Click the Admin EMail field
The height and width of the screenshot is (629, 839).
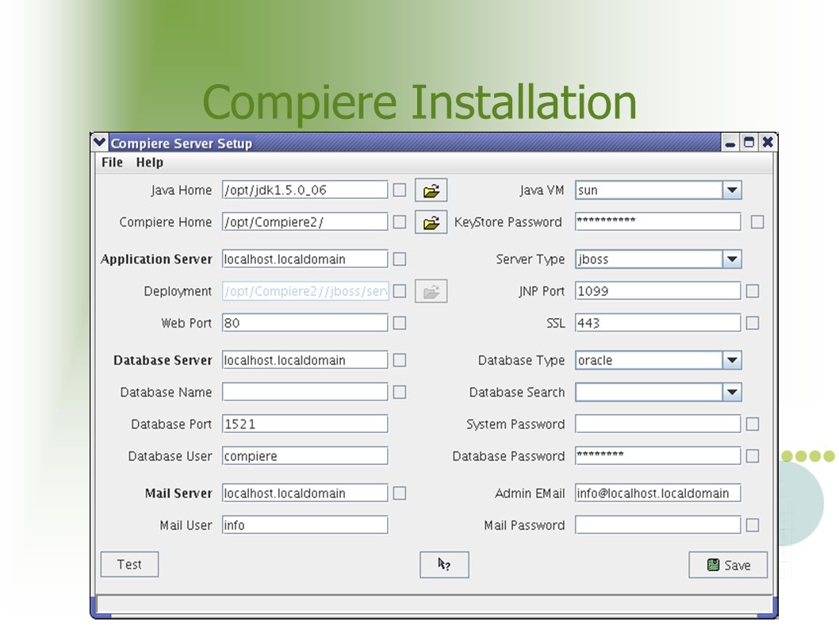(x=658, y=493)
